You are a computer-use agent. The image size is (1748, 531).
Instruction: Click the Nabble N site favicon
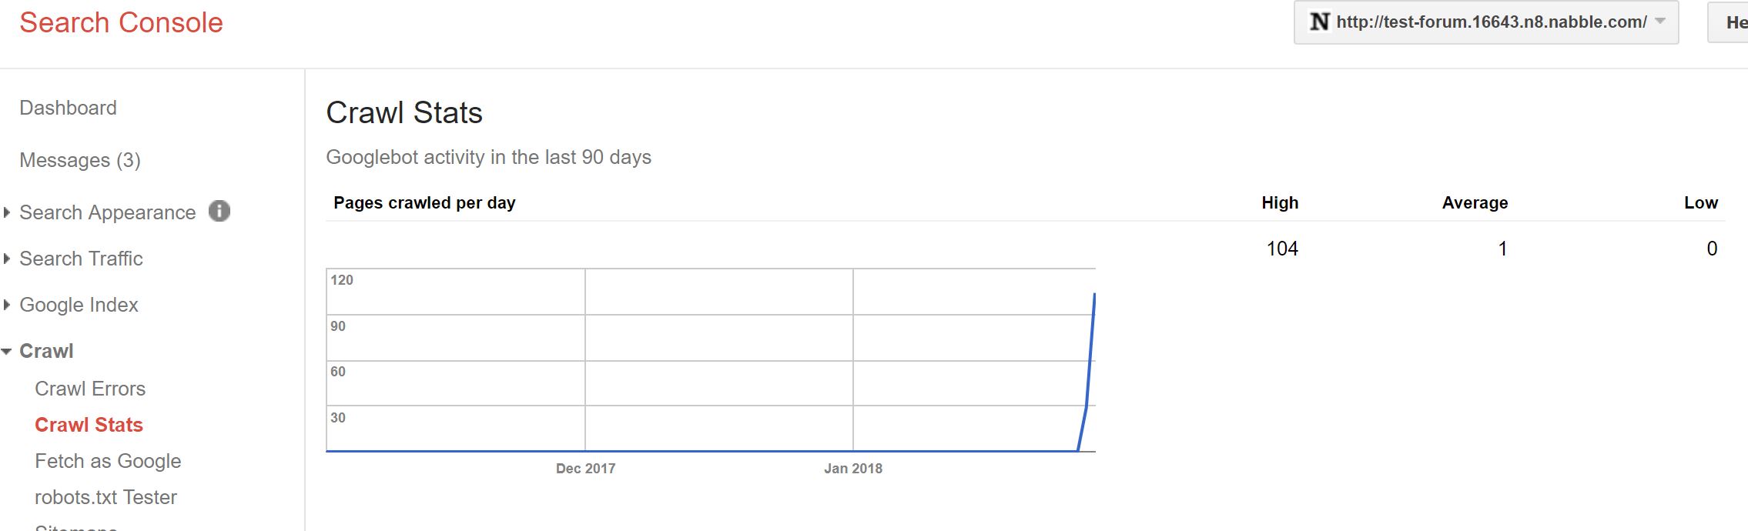click(x=1320, y=22)
